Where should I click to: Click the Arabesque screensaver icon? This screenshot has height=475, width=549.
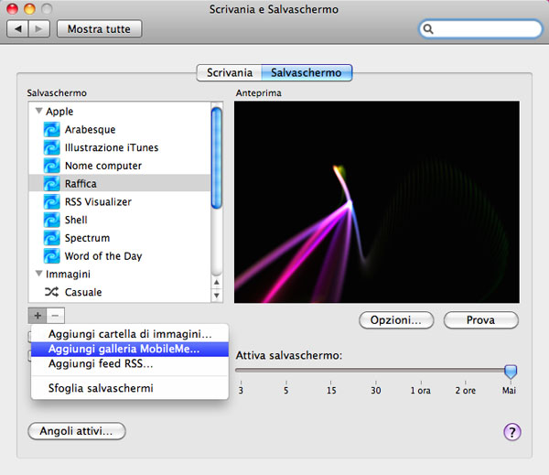click(x=51, y=129)
